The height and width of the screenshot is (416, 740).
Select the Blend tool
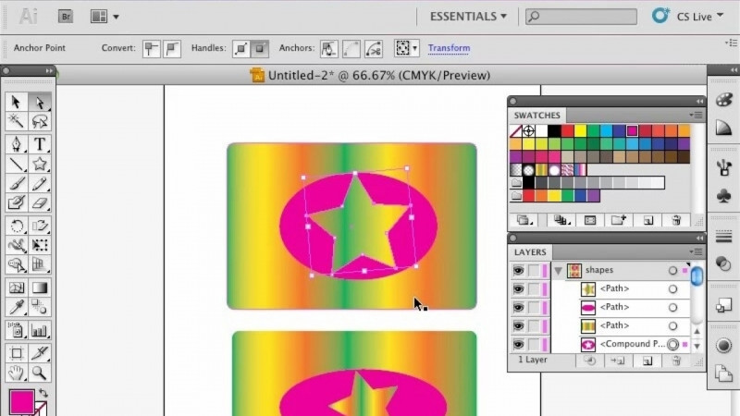[x=39, y=308]
